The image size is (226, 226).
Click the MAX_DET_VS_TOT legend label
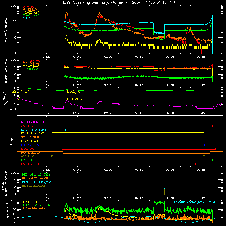point(35,208)
